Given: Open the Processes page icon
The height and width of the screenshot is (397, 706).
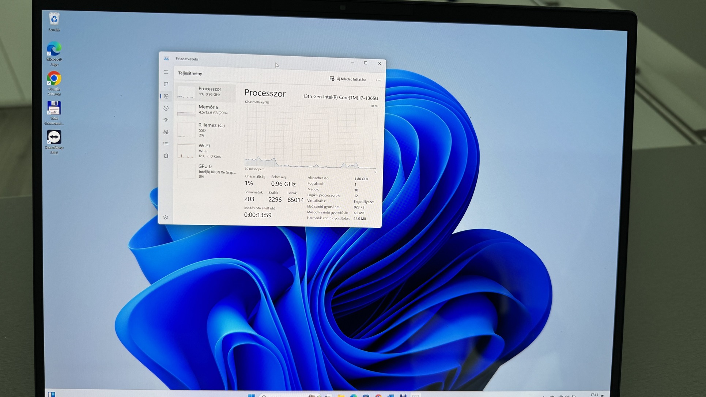Looking at the screenshot, I should coord(166,84).
